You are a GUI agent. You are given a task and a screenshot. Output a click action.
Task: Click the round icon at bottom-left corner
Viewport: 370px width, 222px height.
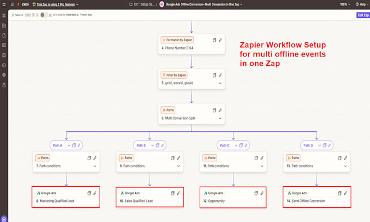4,219
